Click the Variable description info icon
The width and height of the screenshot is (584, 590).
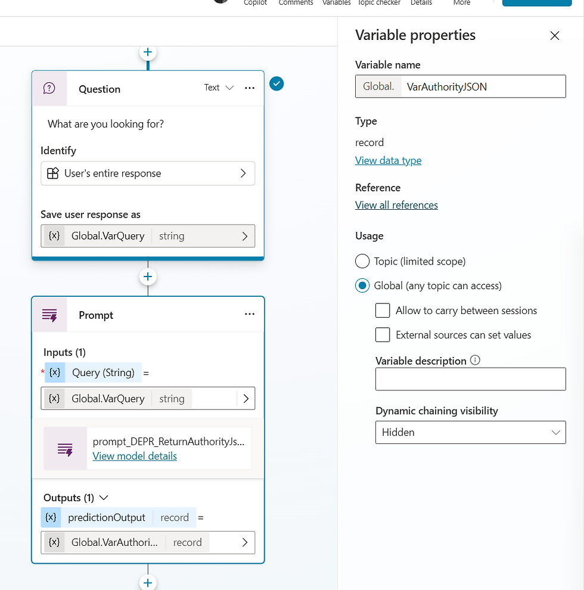[x=475, y=361]
